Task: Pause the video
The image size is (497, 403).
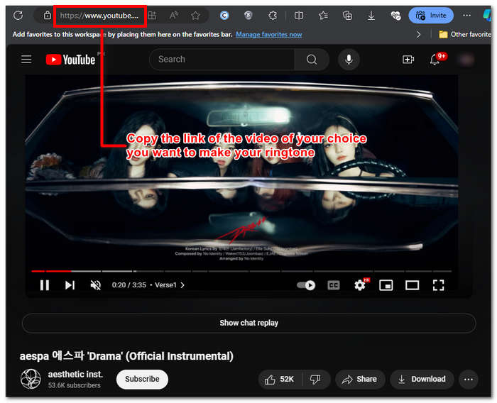Action: click(x=45, y=285)
